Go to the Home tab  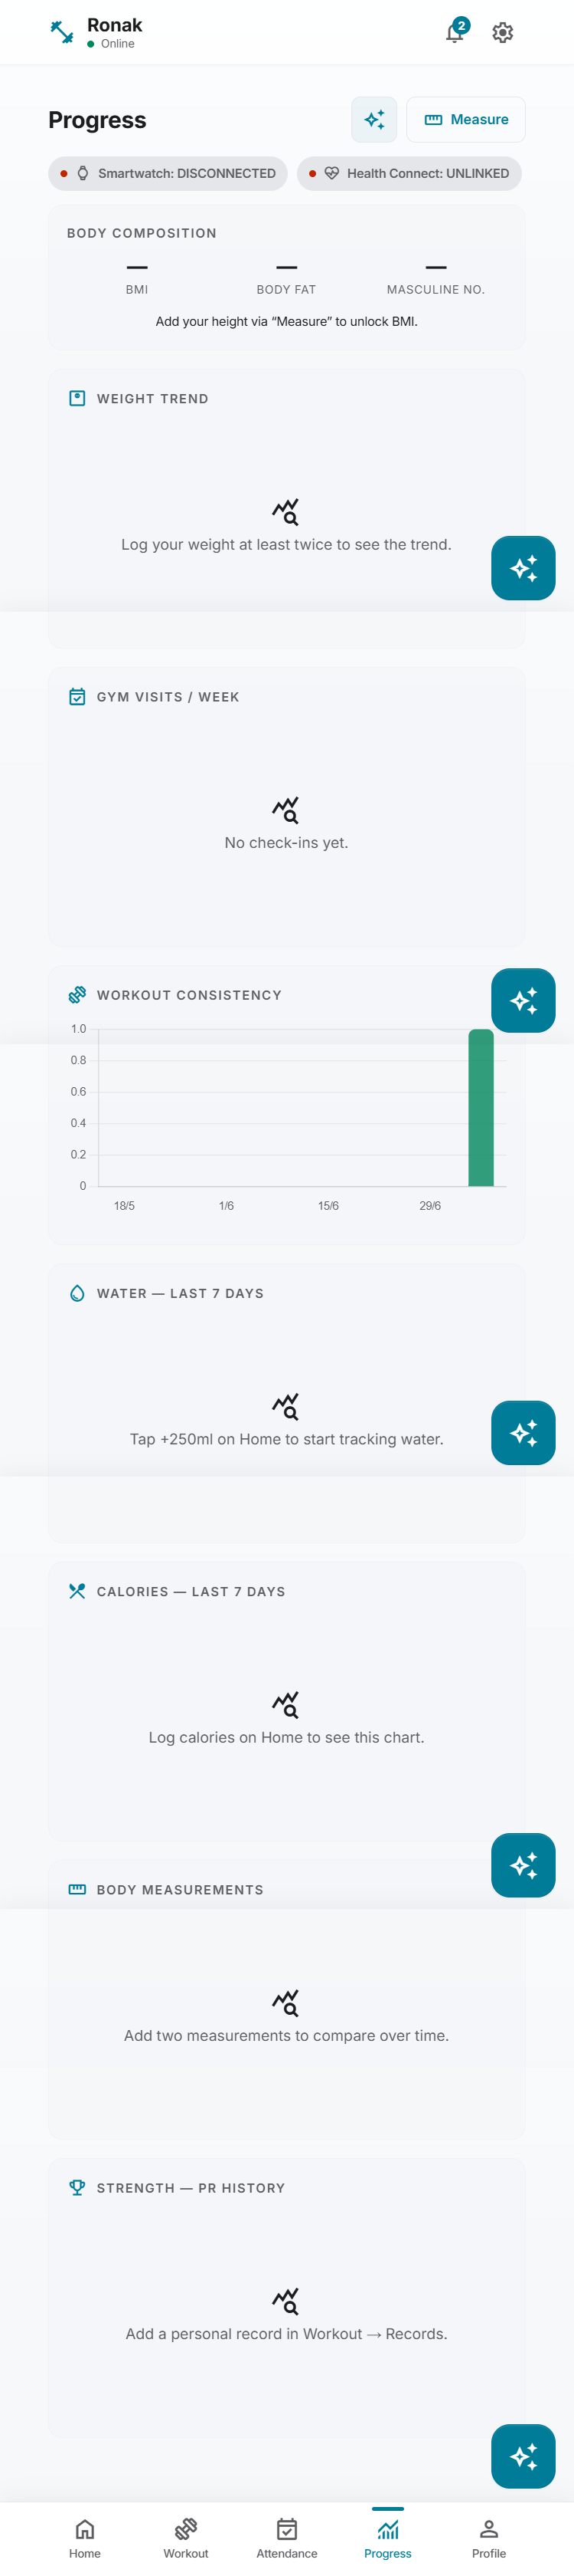(85, 2538)
